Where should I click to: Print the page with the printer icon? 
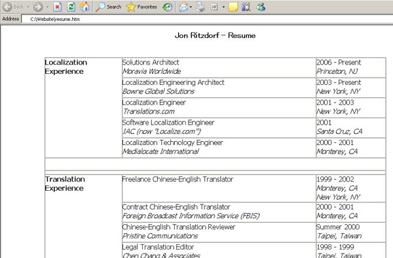[x=200, y=7]
